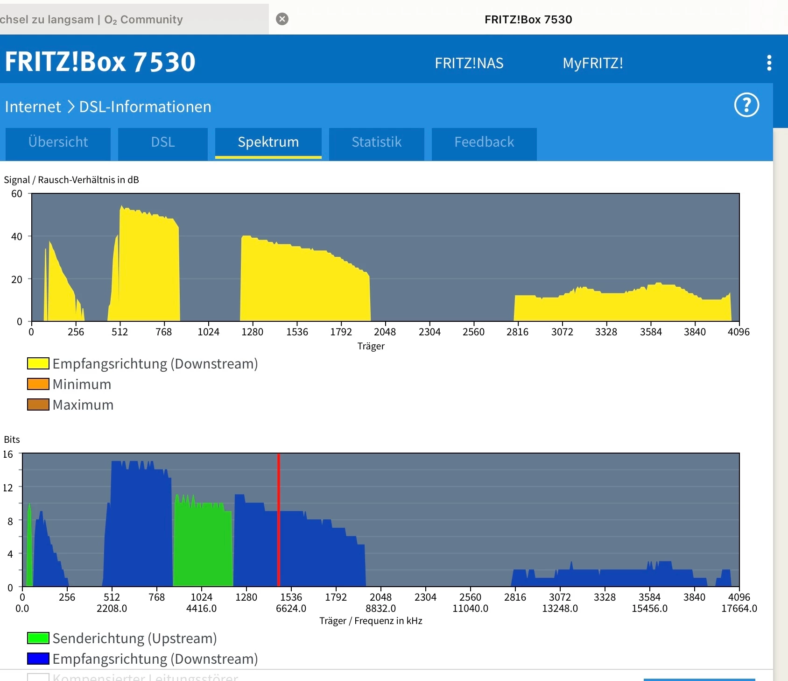Click the 'Bits' chart heading
Screen dimensions: 788x681
pyautogui.click(x=12, y=440)
